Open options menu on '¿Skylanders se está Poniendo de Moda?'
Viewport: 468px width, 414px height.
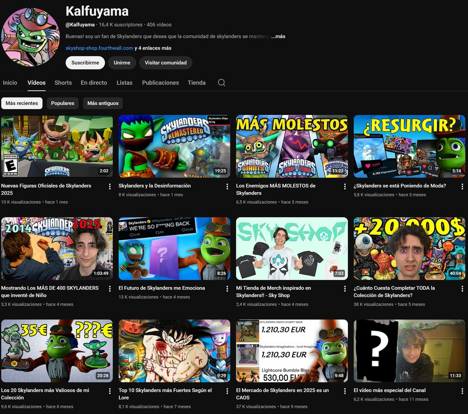point(462,186)
